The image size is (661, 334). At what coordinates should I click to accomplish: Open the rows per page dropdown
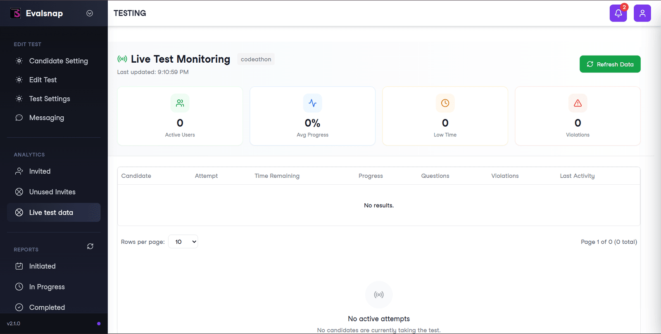point(183,242)
